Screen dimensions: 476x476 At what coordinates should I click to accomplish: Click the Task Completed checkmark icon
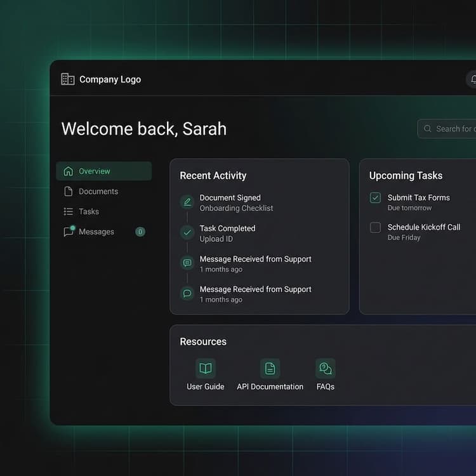pyautogui.click(x=187, y=232)
